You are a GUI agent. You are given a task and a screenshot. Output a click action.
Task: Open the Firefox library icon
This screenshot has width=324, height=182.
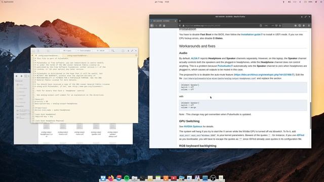point(296,26)
